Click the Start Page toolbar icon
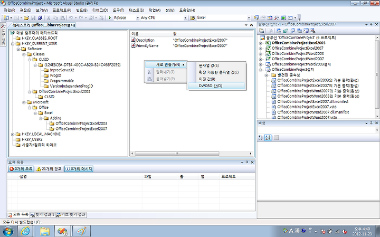380x237 pixels. point(283,18)
